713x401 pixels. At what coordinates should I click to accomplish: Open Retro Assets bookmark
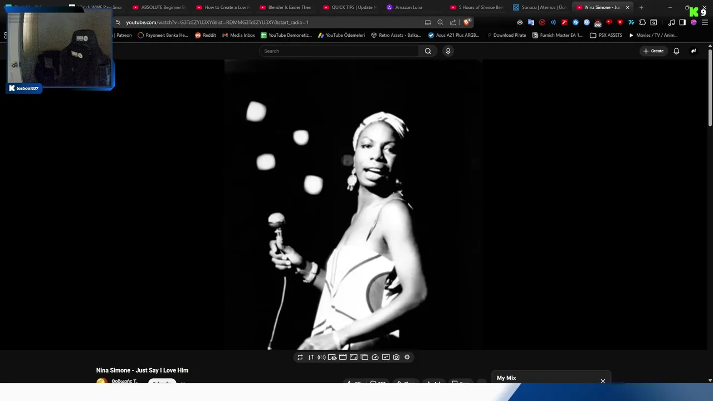pos(396,35)
